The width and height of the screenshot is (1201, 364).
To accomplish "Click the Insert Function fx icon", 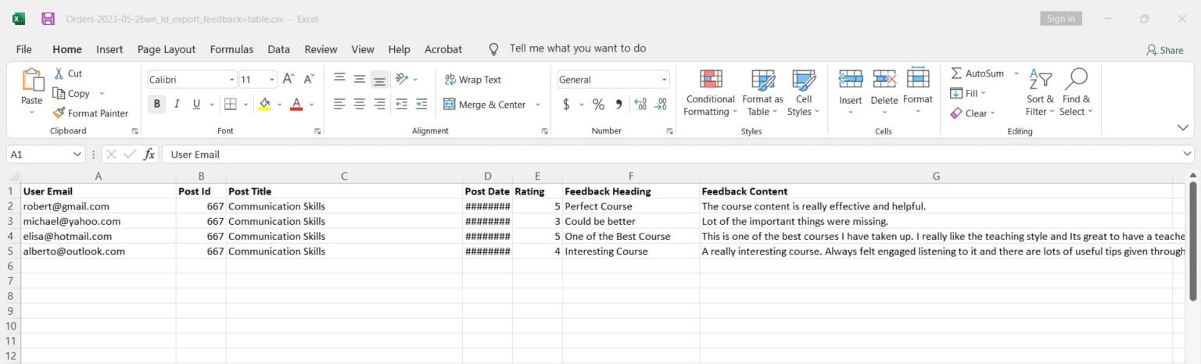I will (x=149, y=155).
